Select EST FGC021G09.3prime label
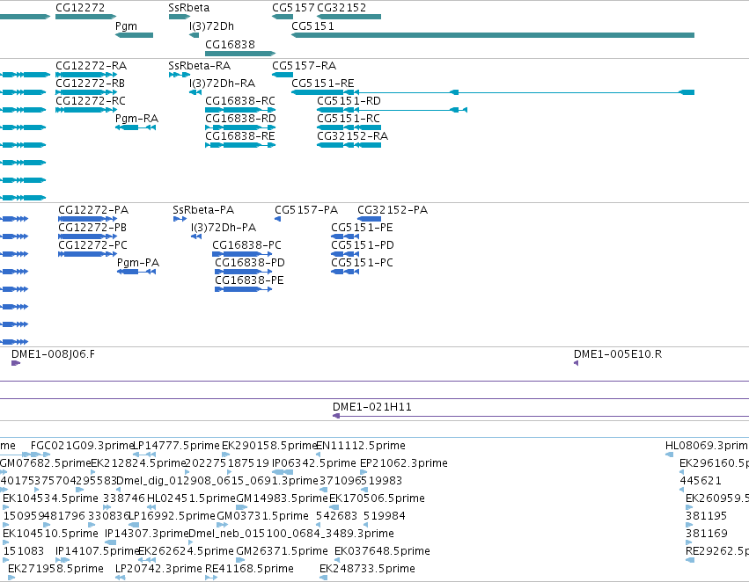The height and width of the screenshot is (582, 749). (x=82, y=446)
